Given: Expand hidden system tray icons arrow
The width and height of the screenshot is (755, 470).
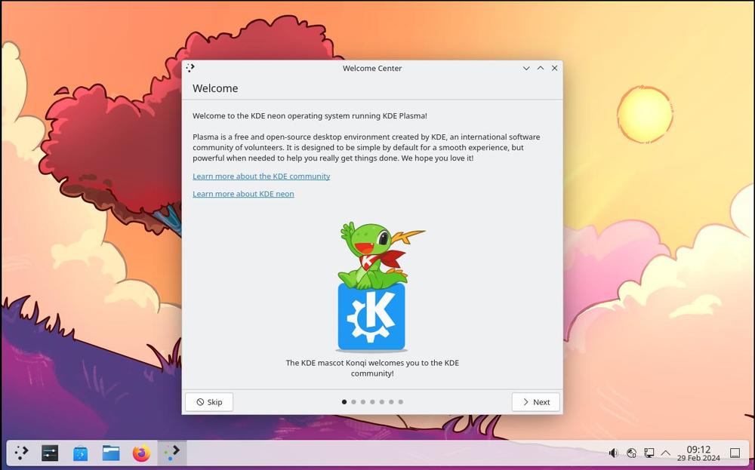Looking at the screenshot, I should click(x=666, y=453).
